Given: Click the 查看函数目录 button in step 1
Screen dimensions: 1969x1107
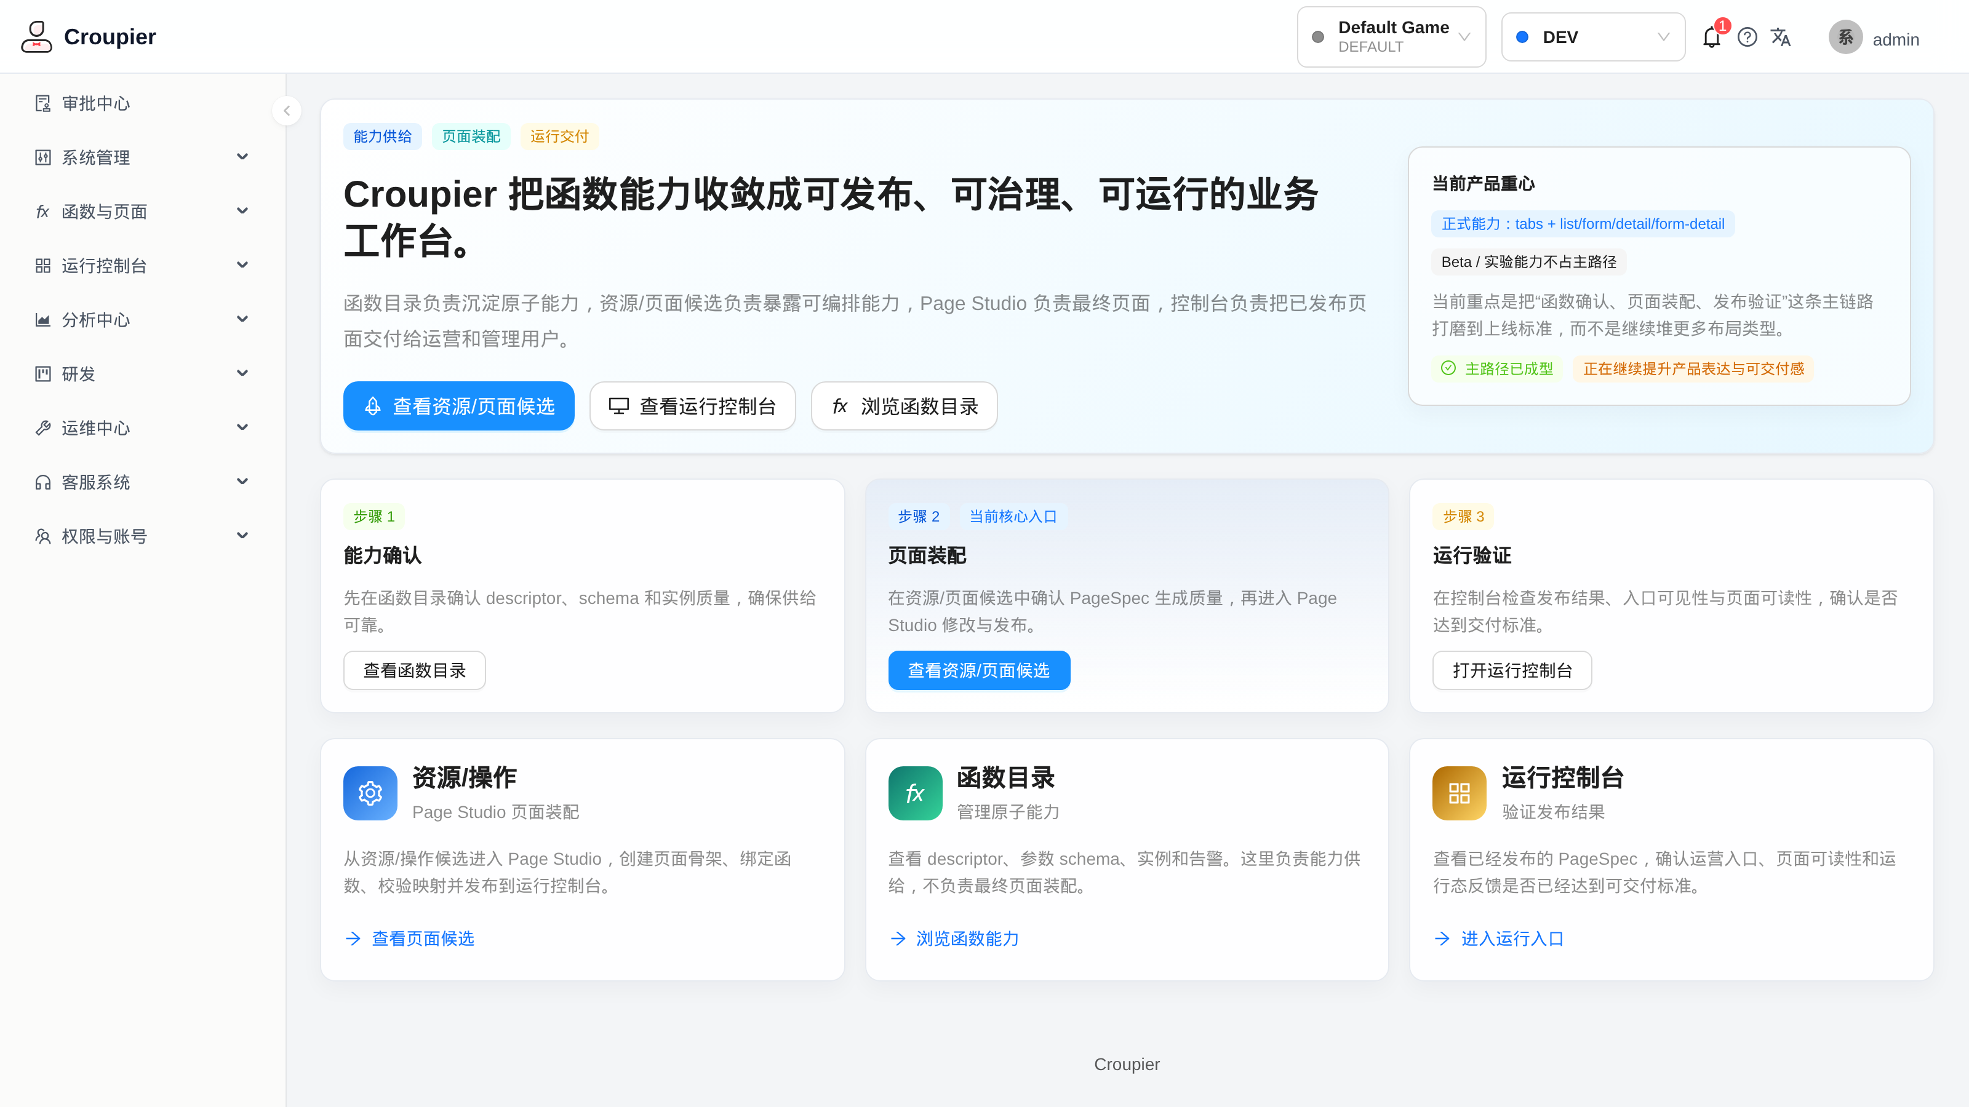Looking at the screenshot, I should point(414,670).
